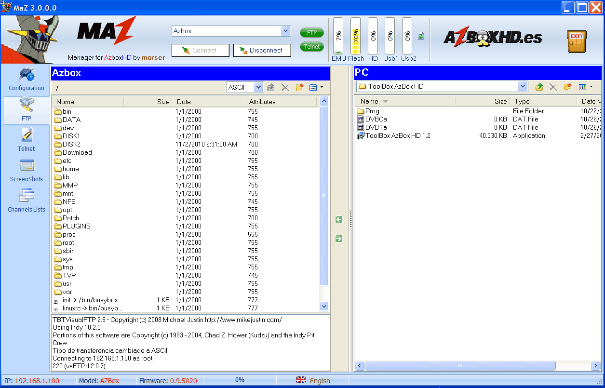605x388 pixels.
Task: Open PC view options dropdown arrow
Action: point(591,87)
